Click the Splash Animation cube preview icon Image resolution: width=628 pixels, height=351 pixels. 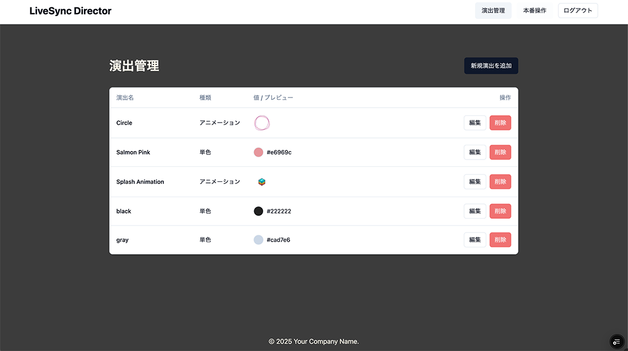(x=261, y=182)
